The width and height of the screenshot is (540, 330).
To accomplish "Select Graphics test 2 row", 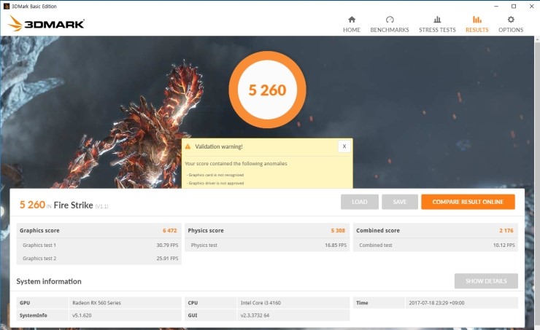I will pyautogui.click(x=99, y=258).
